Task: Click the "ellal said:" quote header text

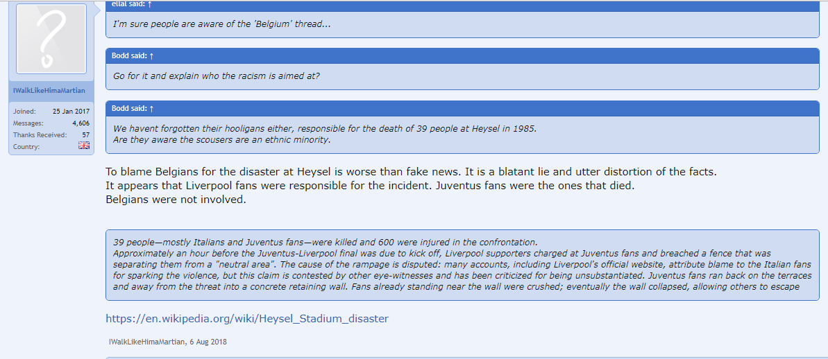Action: click(128, 4)
